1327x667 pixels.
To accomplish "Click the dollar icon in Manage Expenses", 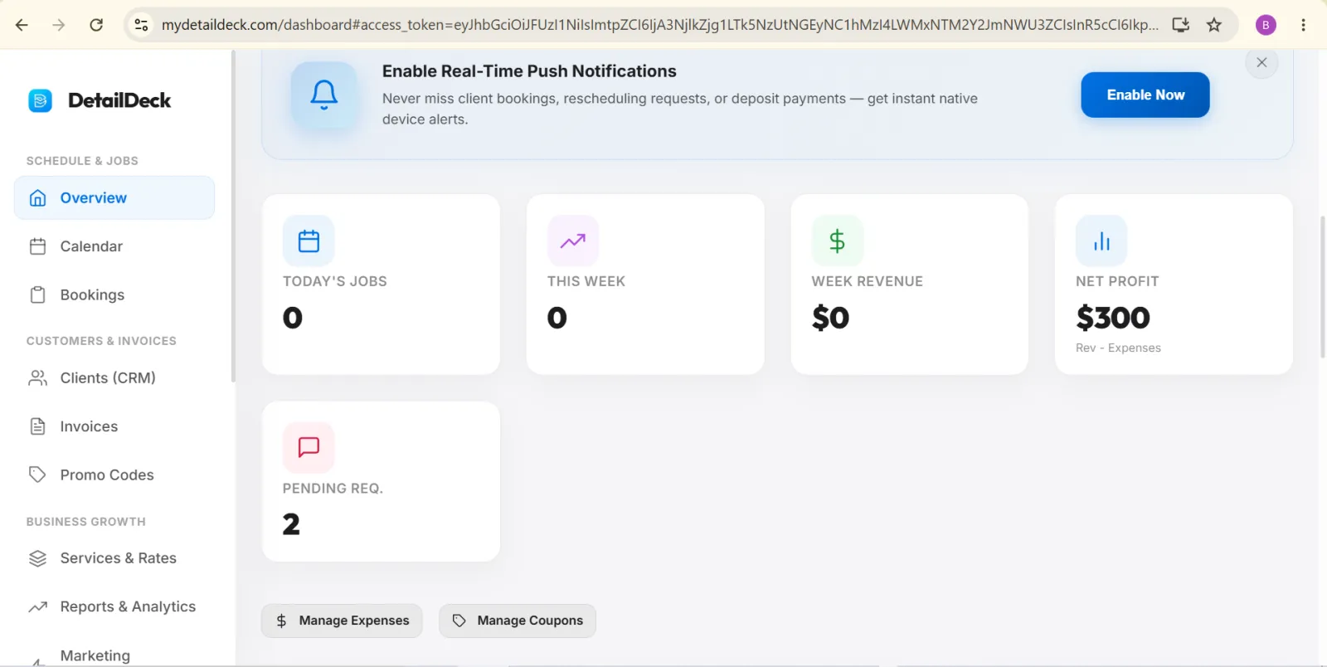I will [x=281, y=621].
